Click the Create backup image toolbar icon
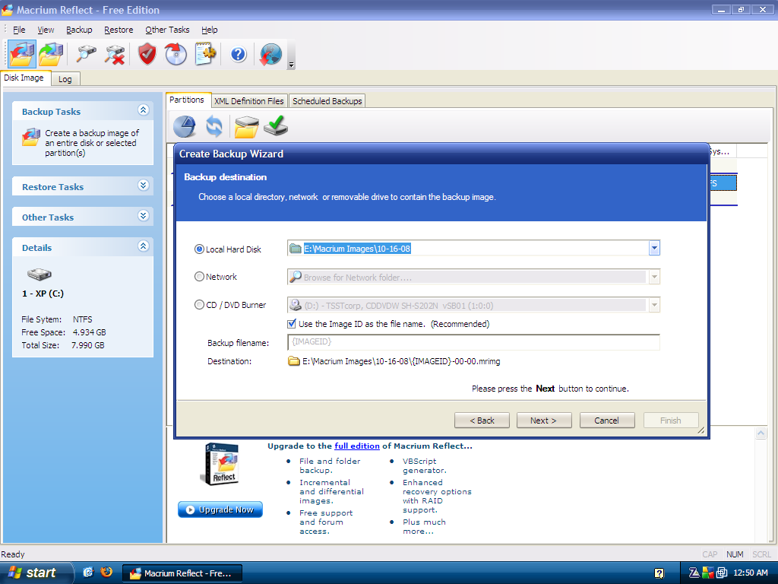The image size is (778, 584). (22, 54)
